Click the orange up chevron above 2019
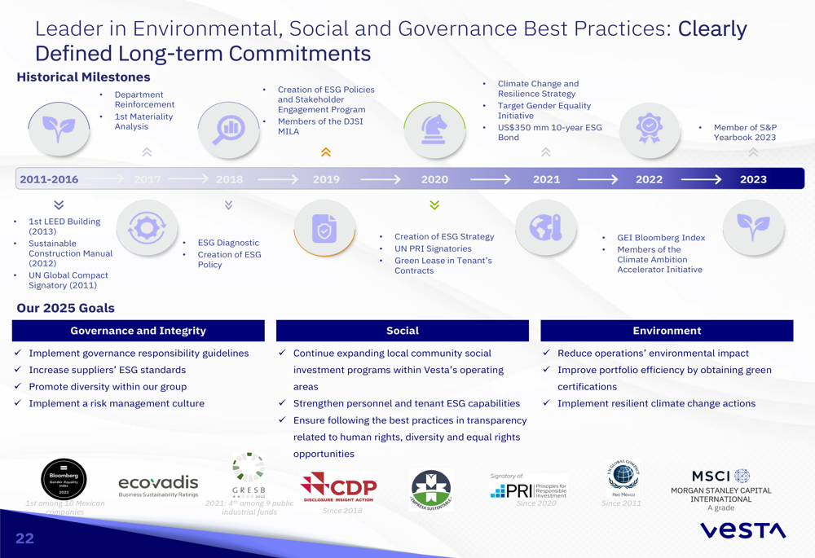Viewport: 815px width, 558px height. (x=326, y=152)
